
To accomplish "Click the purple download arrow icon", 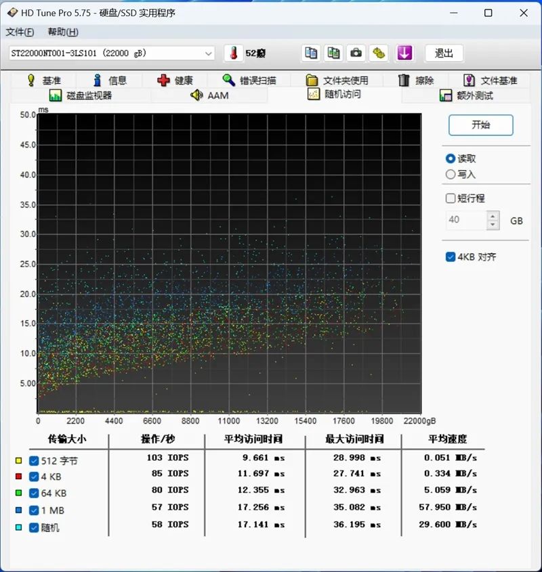I will (404, 53).
